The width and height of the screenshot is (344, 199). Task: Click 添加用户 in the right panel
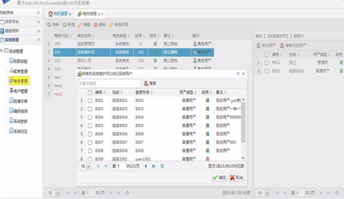click(266, 45)
